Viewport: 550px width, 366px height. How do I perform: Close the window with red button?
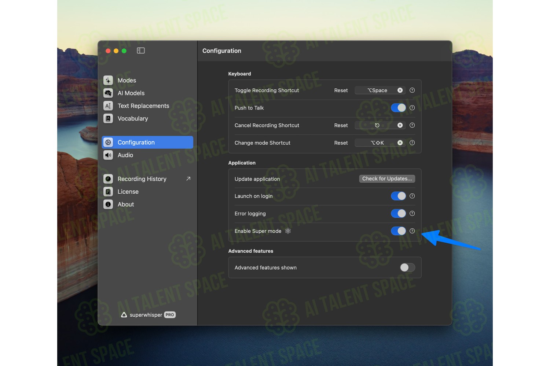(x=108, y=51)
